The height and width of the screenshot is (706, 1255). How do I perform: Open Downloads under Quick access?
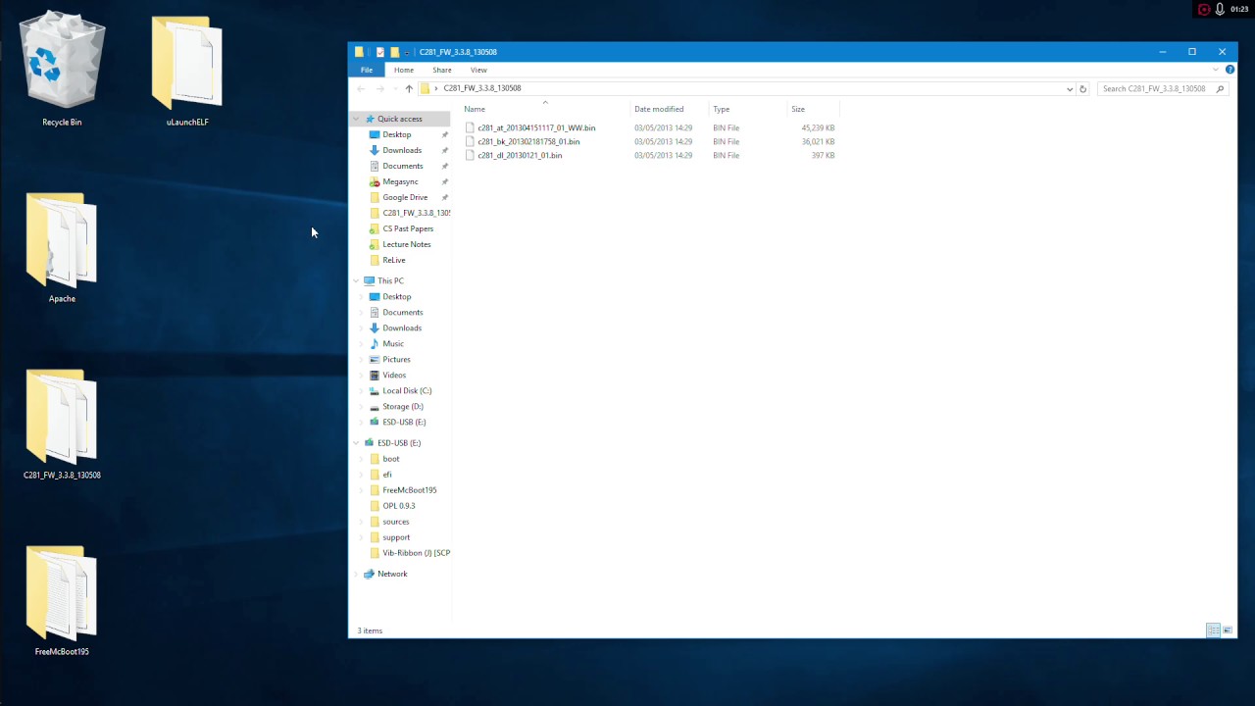pyautogui.click(x=402, y=150)
